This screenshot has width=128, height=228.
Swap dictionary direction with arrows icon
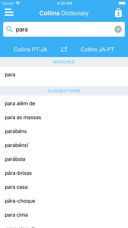(64, 49)
